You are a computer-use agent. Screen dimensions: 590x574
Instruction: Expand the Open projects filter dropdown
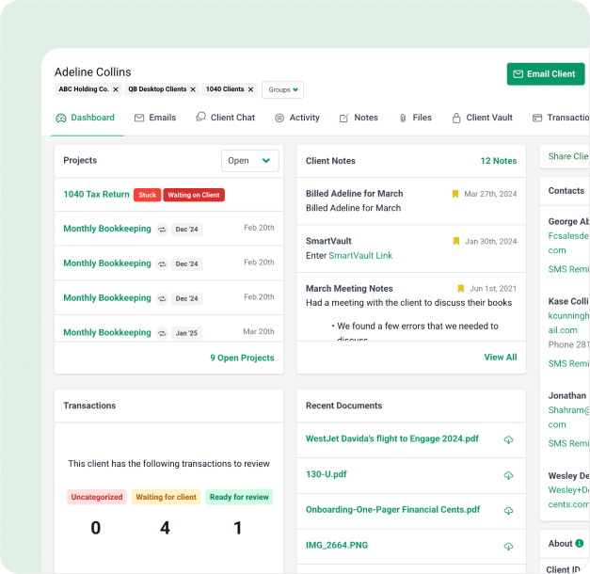click(x=250, y=161)
